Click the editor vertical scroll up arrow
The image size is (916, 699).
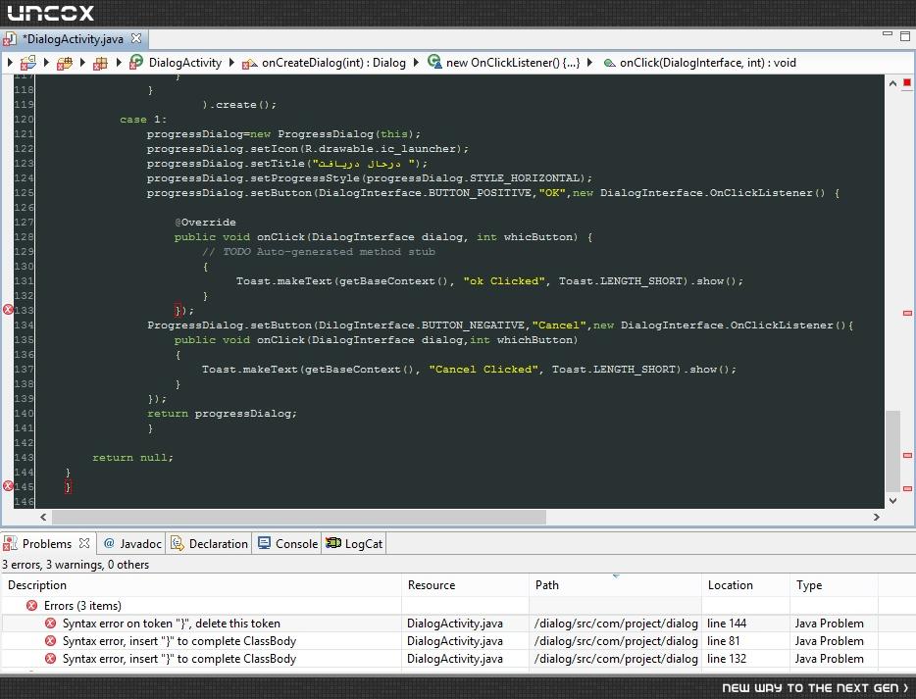[x=892, y=83]
